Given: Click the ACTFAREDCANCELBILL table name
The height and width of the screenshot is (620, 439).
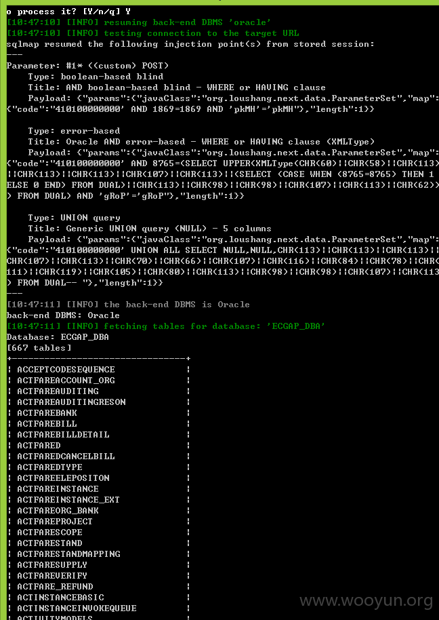Looking at the screenshot, I should (66, 457).
